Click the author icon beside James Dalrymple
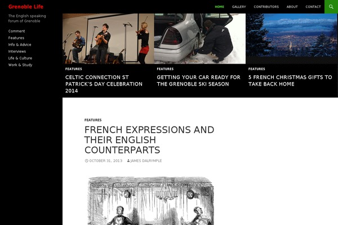338x225 pixels. (x=128, y=161)
